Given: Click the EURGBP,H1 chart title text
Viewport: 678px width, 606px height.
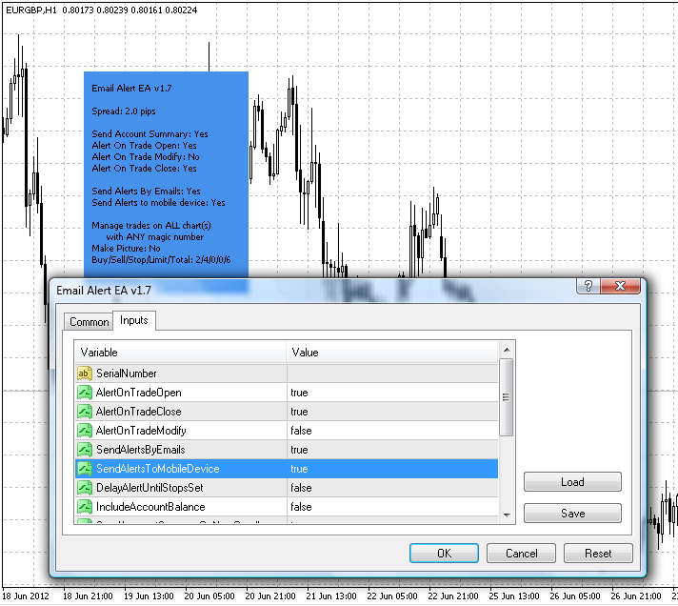Looking at the screenshot, I should click(31, 10).
